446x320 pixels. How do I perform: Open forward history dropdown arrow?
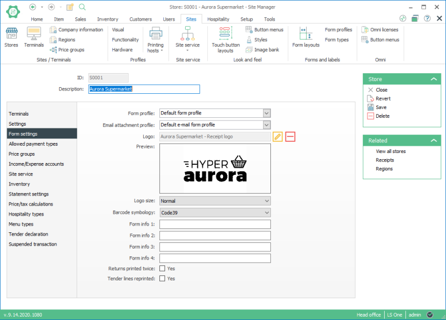(x=61, y=7)
